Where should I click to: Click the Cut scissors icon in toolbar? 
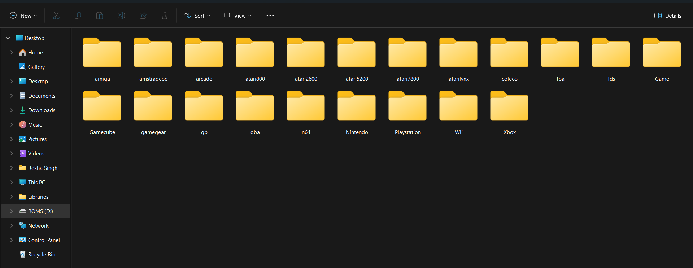coord(56,16)
